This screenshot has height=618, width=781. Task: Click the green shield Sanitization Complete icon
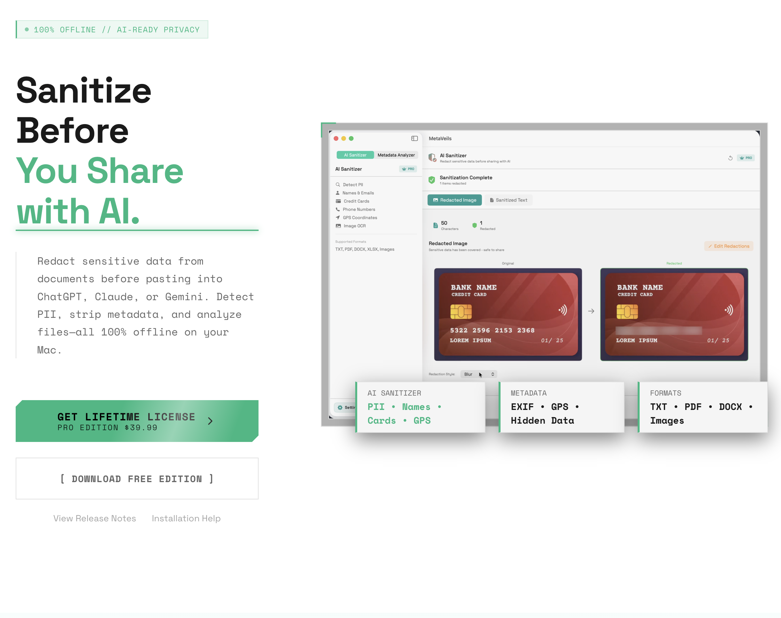(432, 180)
